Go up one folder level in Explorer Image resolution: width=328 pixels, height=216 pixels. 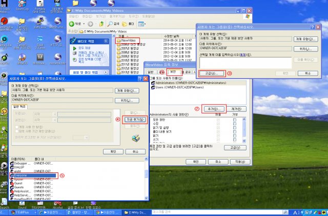[x=101, y=24]
